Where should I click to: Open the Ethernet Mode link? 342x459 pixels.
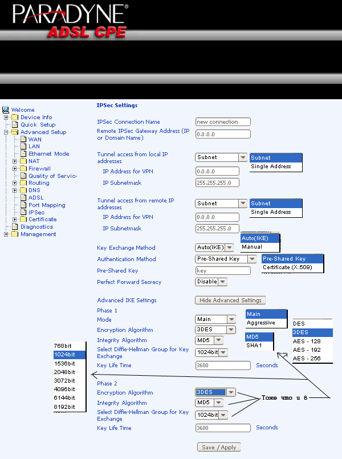click(49, 154)
